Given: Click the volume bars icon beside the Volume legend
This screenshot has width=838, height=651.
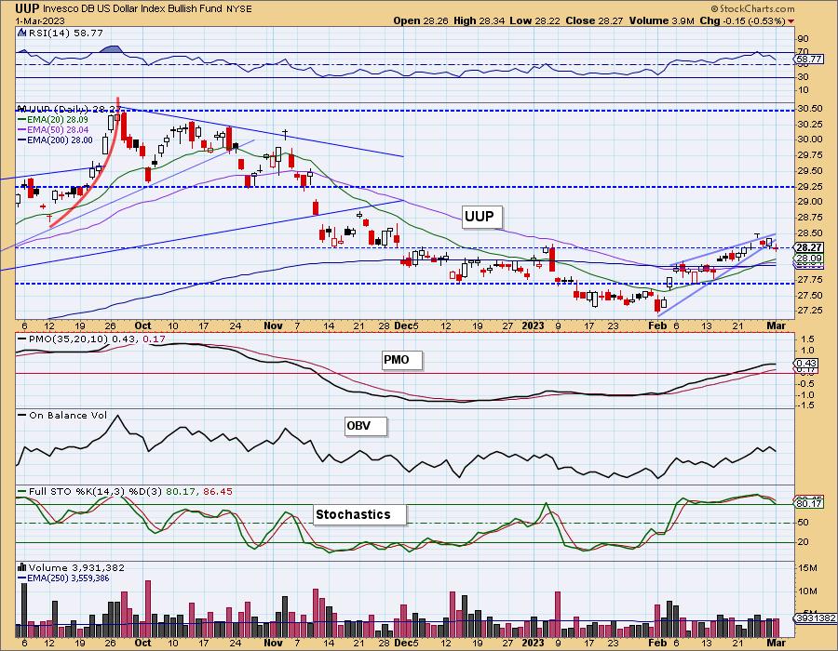Looking at the screenshot, I should point(22,567).
